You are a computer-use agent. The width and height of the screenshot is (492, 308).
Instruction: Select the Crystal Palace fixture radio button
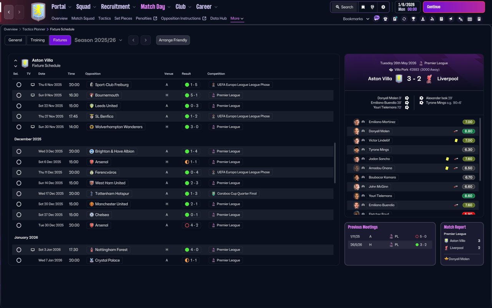pyautogui.click(x=19, y=260)
